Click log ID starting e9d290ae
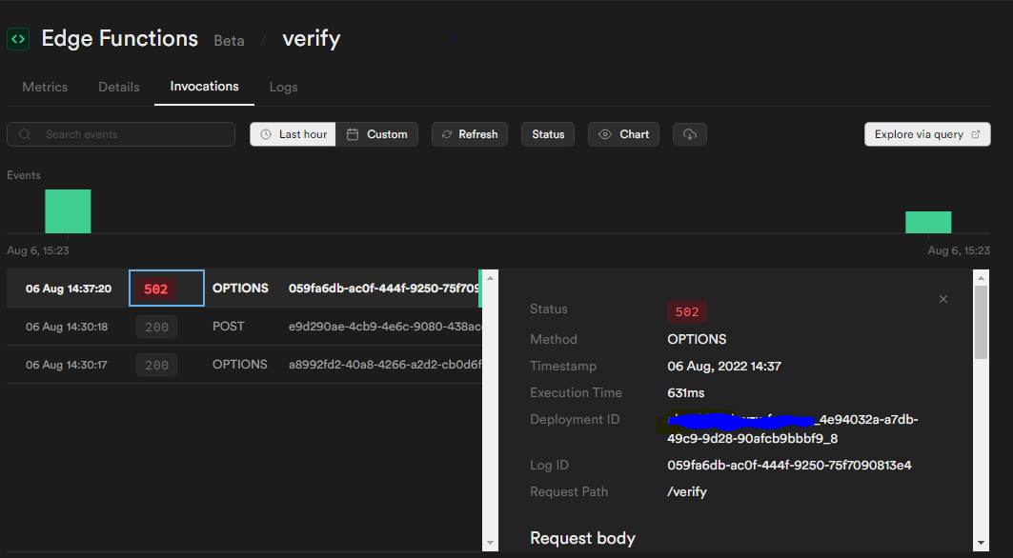1013x558 pixels. pos(385,327)
